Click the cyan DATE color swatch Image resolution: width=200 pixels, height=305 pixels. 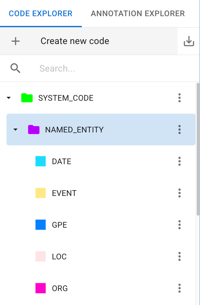point(41,161)
